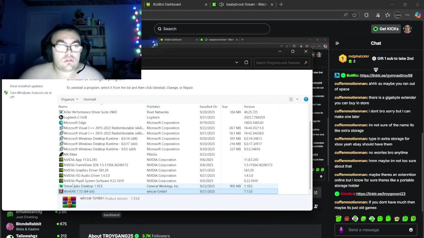Open the KickBot linktr.ee/troygovoni23 link

click(381, 194)
